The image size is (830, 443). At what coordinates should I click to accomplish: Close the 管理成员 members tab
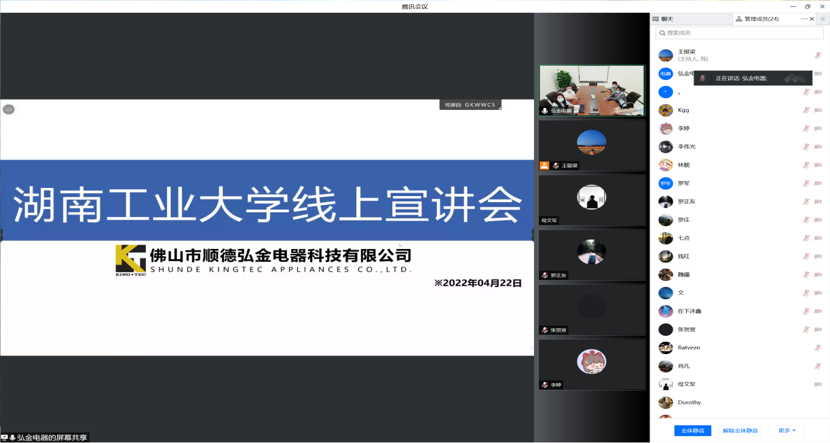[x=812, y=19]
